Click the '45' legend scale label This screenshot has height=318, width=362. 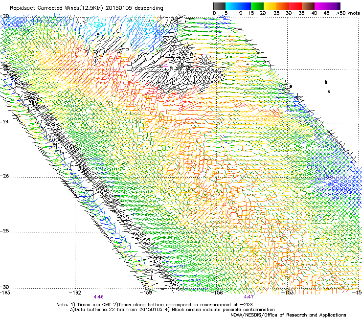coord(326,13)
